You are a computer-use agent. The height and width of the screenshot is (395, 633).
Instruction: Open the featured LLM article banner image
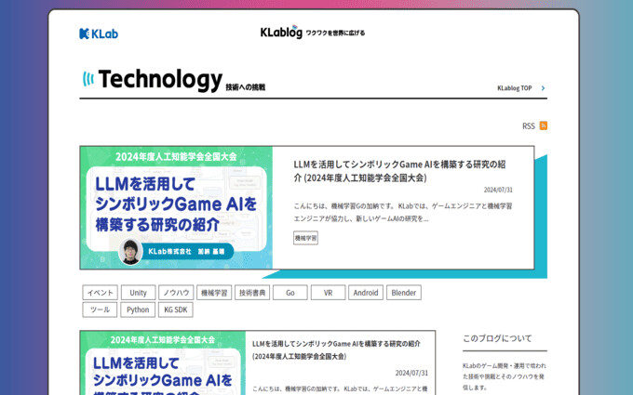176,207
